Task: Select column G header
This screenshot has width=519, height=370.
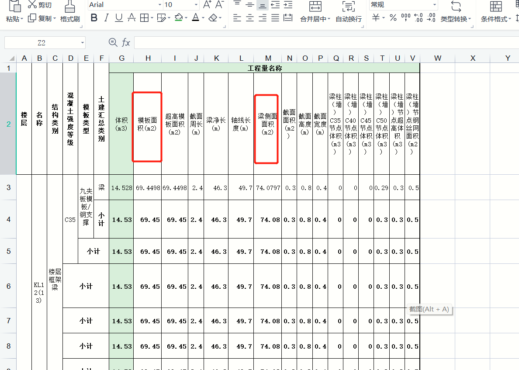Action: (x=121, y=58)
